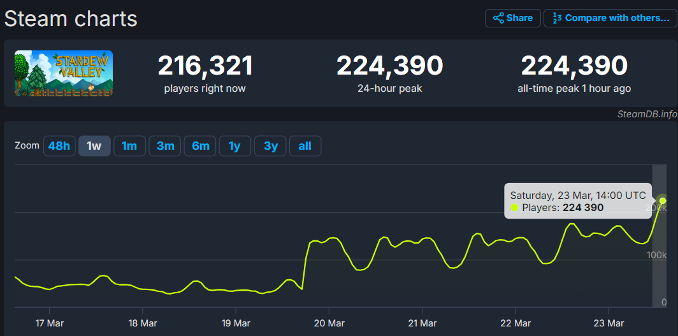Select the 1w zoom range
This screenshot has width=678, height=336.
click(x=94, y=146)
